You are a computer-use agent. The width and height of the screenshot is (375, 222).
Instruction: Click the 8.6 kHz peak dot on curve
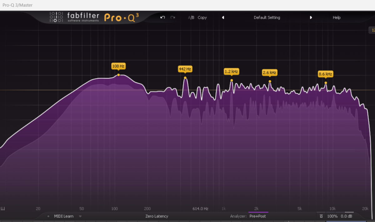point(326,83)
